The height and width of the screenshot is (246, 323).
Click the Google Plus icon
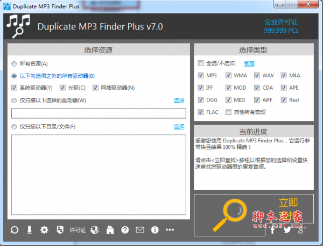(x=302, y=229)
